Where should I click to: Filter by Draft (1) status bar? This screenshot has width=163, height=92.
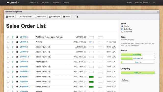[x=138, y=62]
